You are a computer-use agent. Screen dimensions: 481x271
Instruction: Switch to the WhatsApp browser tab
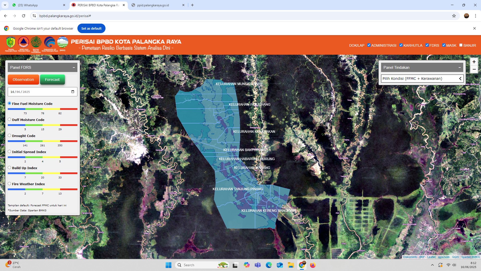click(28, 5)
